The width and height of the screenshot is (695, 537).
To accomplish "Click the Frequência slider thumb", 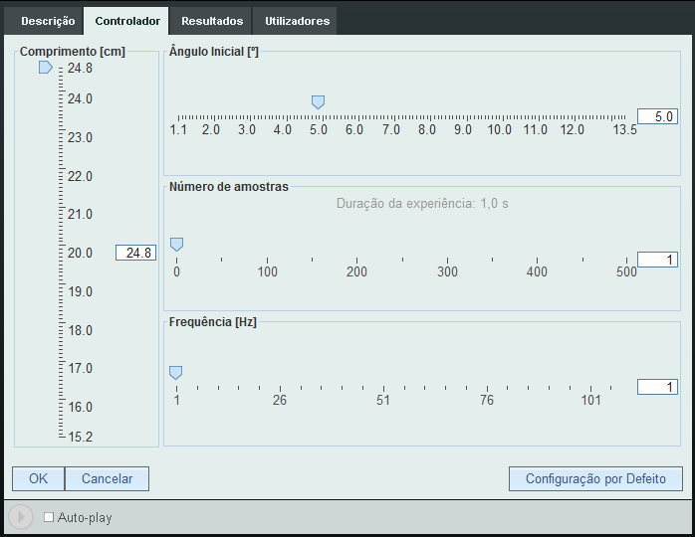I will click(x=176, y=373).
